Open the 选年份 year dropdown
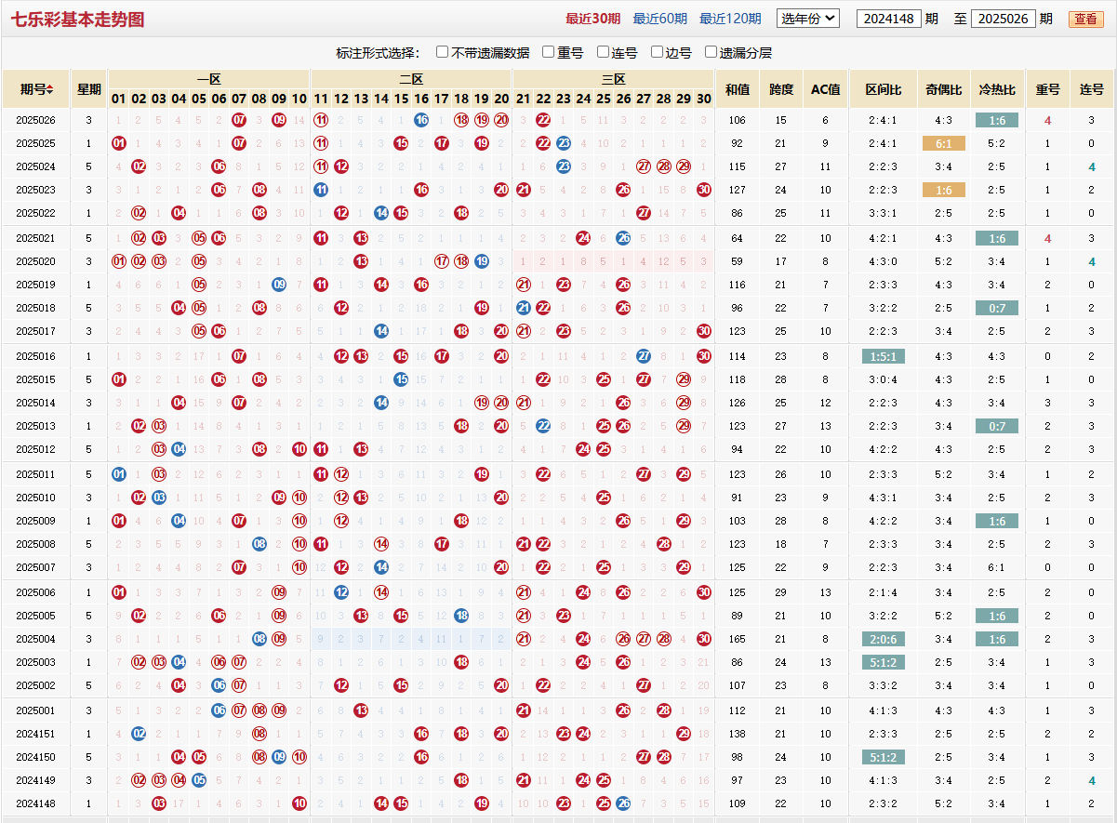The image size is (1117, 823). click(x=808, y=19)
